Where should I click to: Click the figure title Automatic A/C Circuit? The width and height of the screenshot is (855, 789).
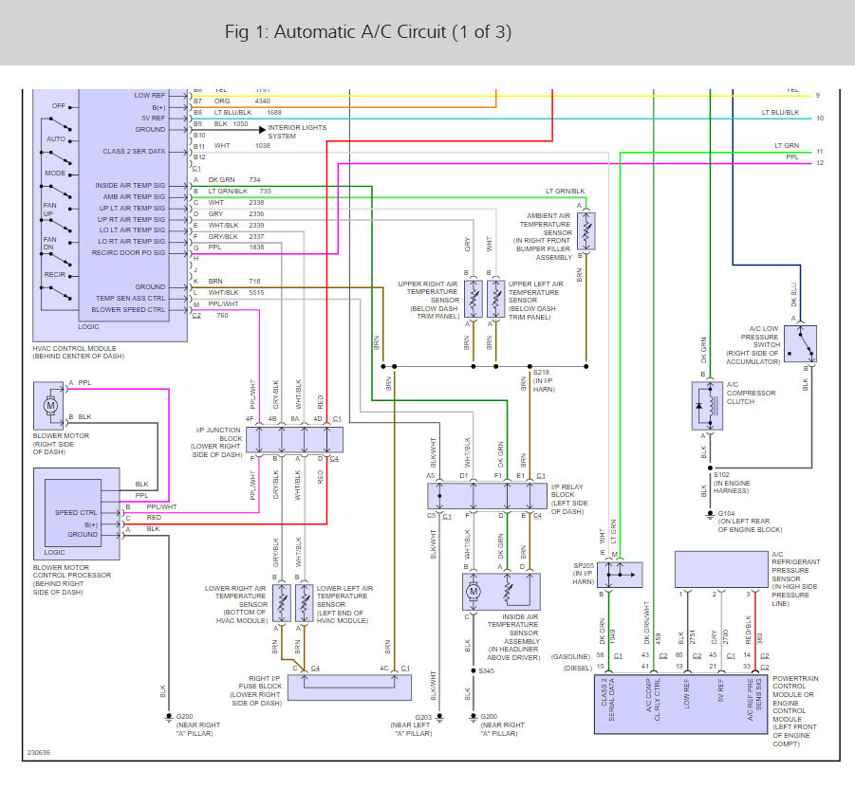point(368,31)
